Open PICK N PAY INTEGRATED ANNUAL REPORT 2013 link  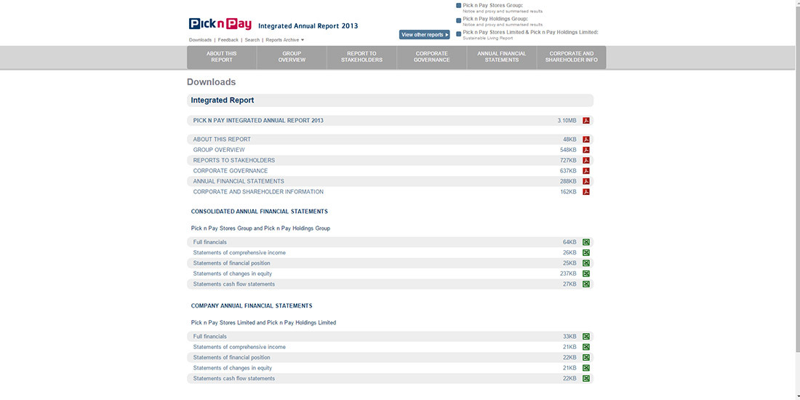pyautogui.click(x=258, y=121)
